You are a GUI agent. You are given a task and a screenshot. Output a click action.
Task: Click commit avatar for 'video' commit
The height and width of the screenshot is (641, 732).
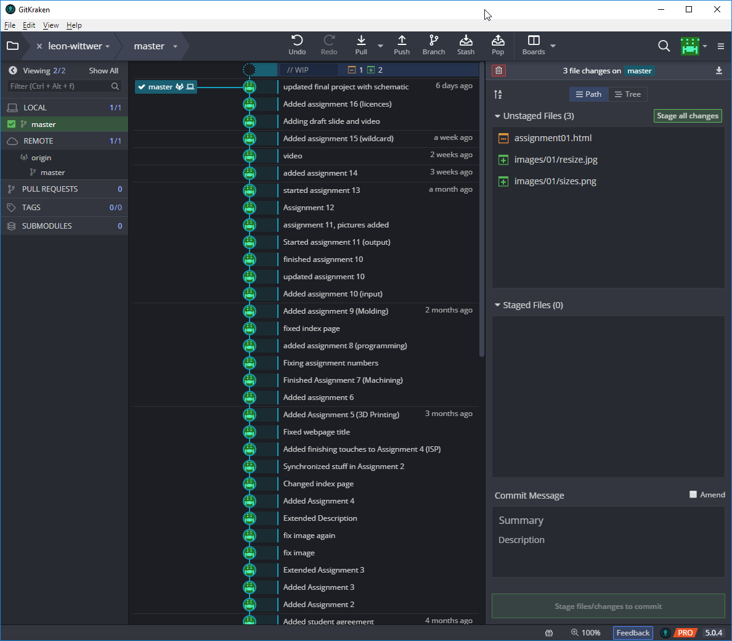click(250, 156)
